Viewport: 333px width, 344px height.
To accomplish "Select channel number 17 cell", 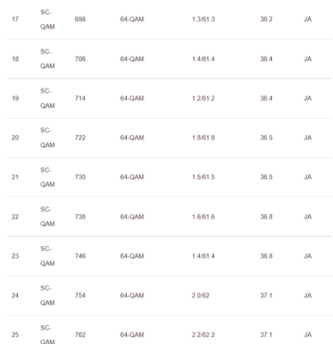I will pos(15,20).
